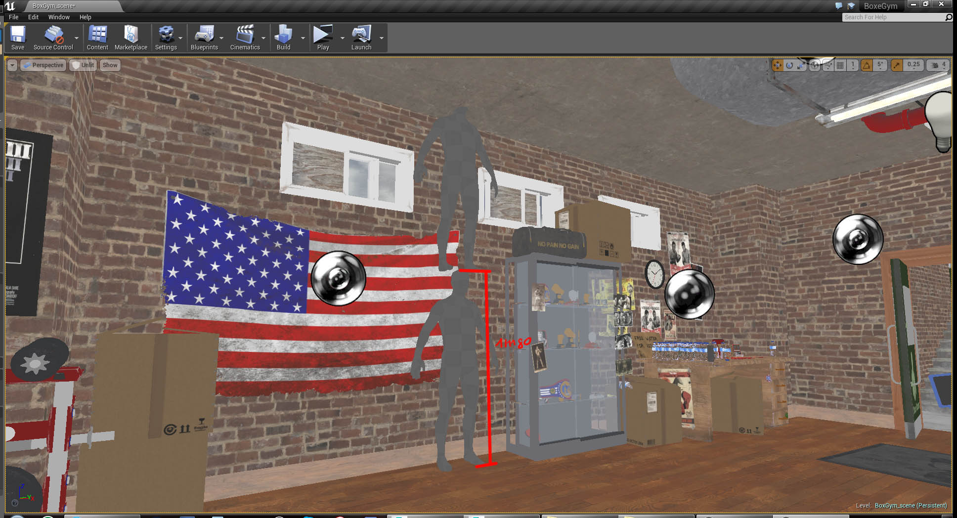Toggle surface snapping in the viewport toolbar

827,65
